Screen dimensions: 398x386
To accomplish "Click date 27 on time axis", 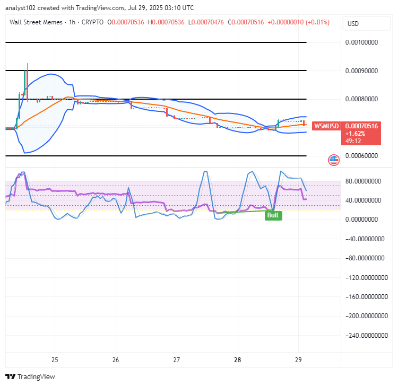I will tap(177, 360).
